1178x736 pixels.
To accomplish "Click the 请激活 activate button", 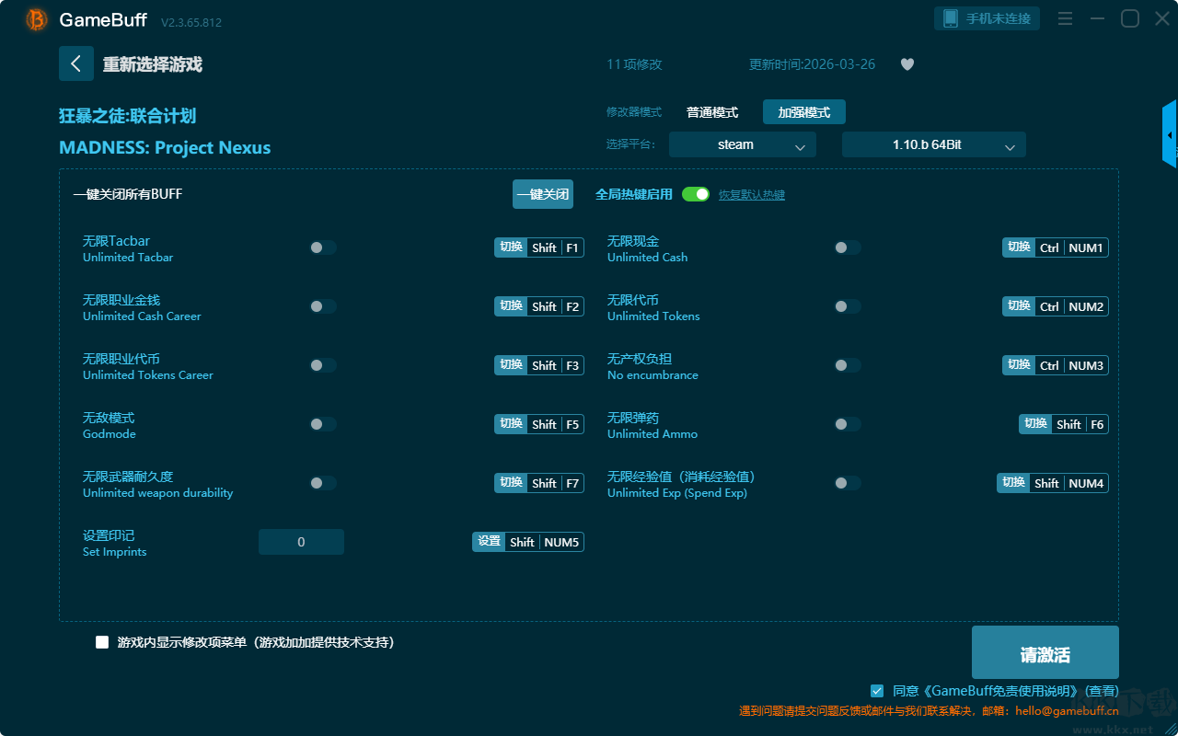I will point(1045,652).
